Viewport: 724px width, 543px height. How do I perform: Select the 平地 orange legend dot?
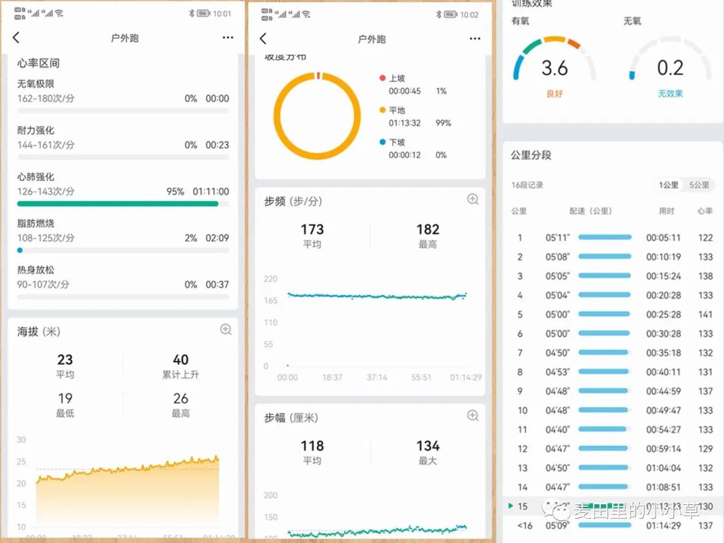point(382,110)
